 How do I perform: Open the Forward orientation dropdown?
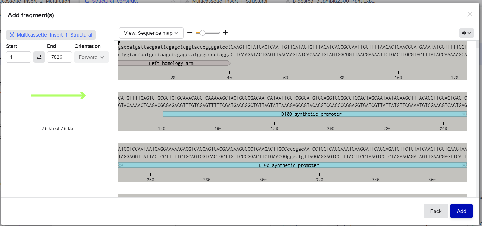click(92, 57)
